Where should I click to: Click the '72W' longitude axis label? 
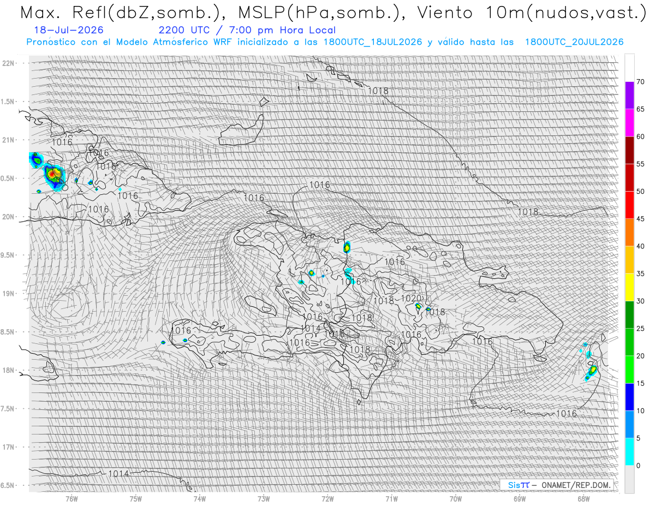tap(327, 498)
